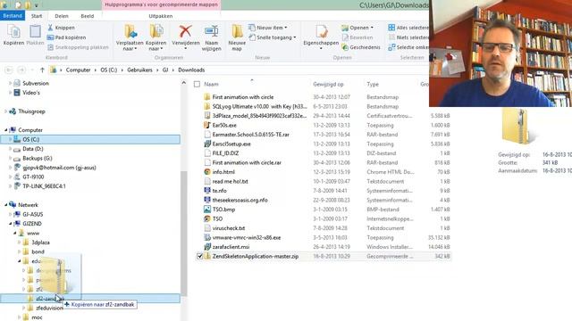572x321 pixels.
Task: Create a folder with Nieuwe map
Action: pos(237,37)
